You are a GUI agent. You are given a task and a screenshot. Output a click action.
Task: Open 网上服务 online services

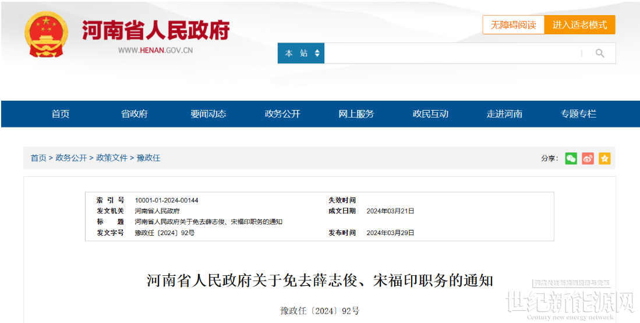[356, 114]
